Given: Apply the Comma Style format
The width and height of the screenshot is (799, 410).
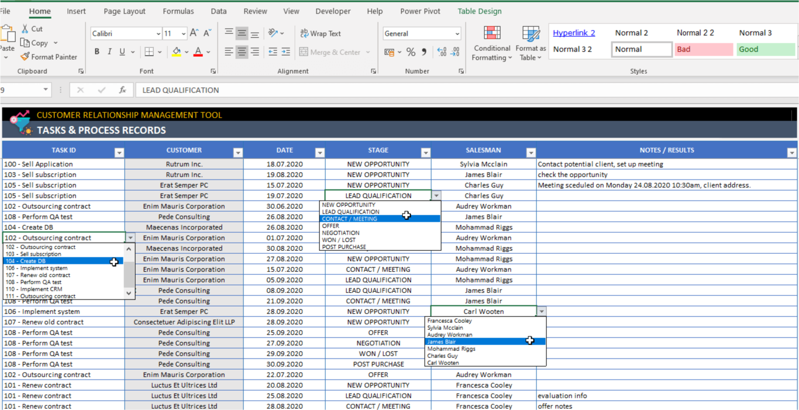Looking at the screenshot, I should (x=424, y=52).
